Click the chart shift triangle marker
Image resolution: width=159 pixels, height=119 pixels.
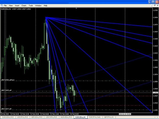[x=76, y=8]
